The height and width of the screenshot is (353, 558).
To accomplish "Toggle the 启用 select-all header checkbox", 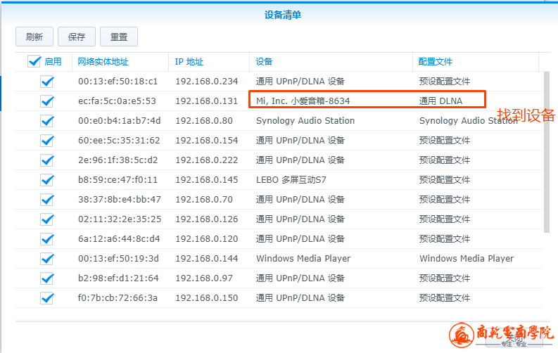I will click(x=34, y=62).
